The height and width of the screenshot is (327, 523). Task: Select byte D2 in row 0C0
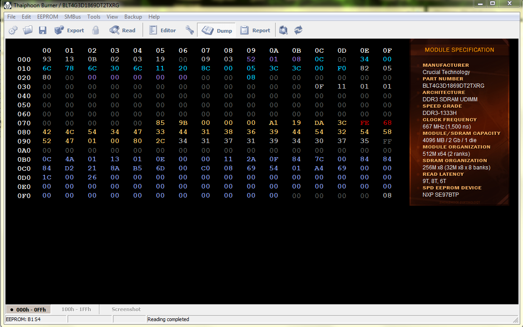(x=69, y=168)
